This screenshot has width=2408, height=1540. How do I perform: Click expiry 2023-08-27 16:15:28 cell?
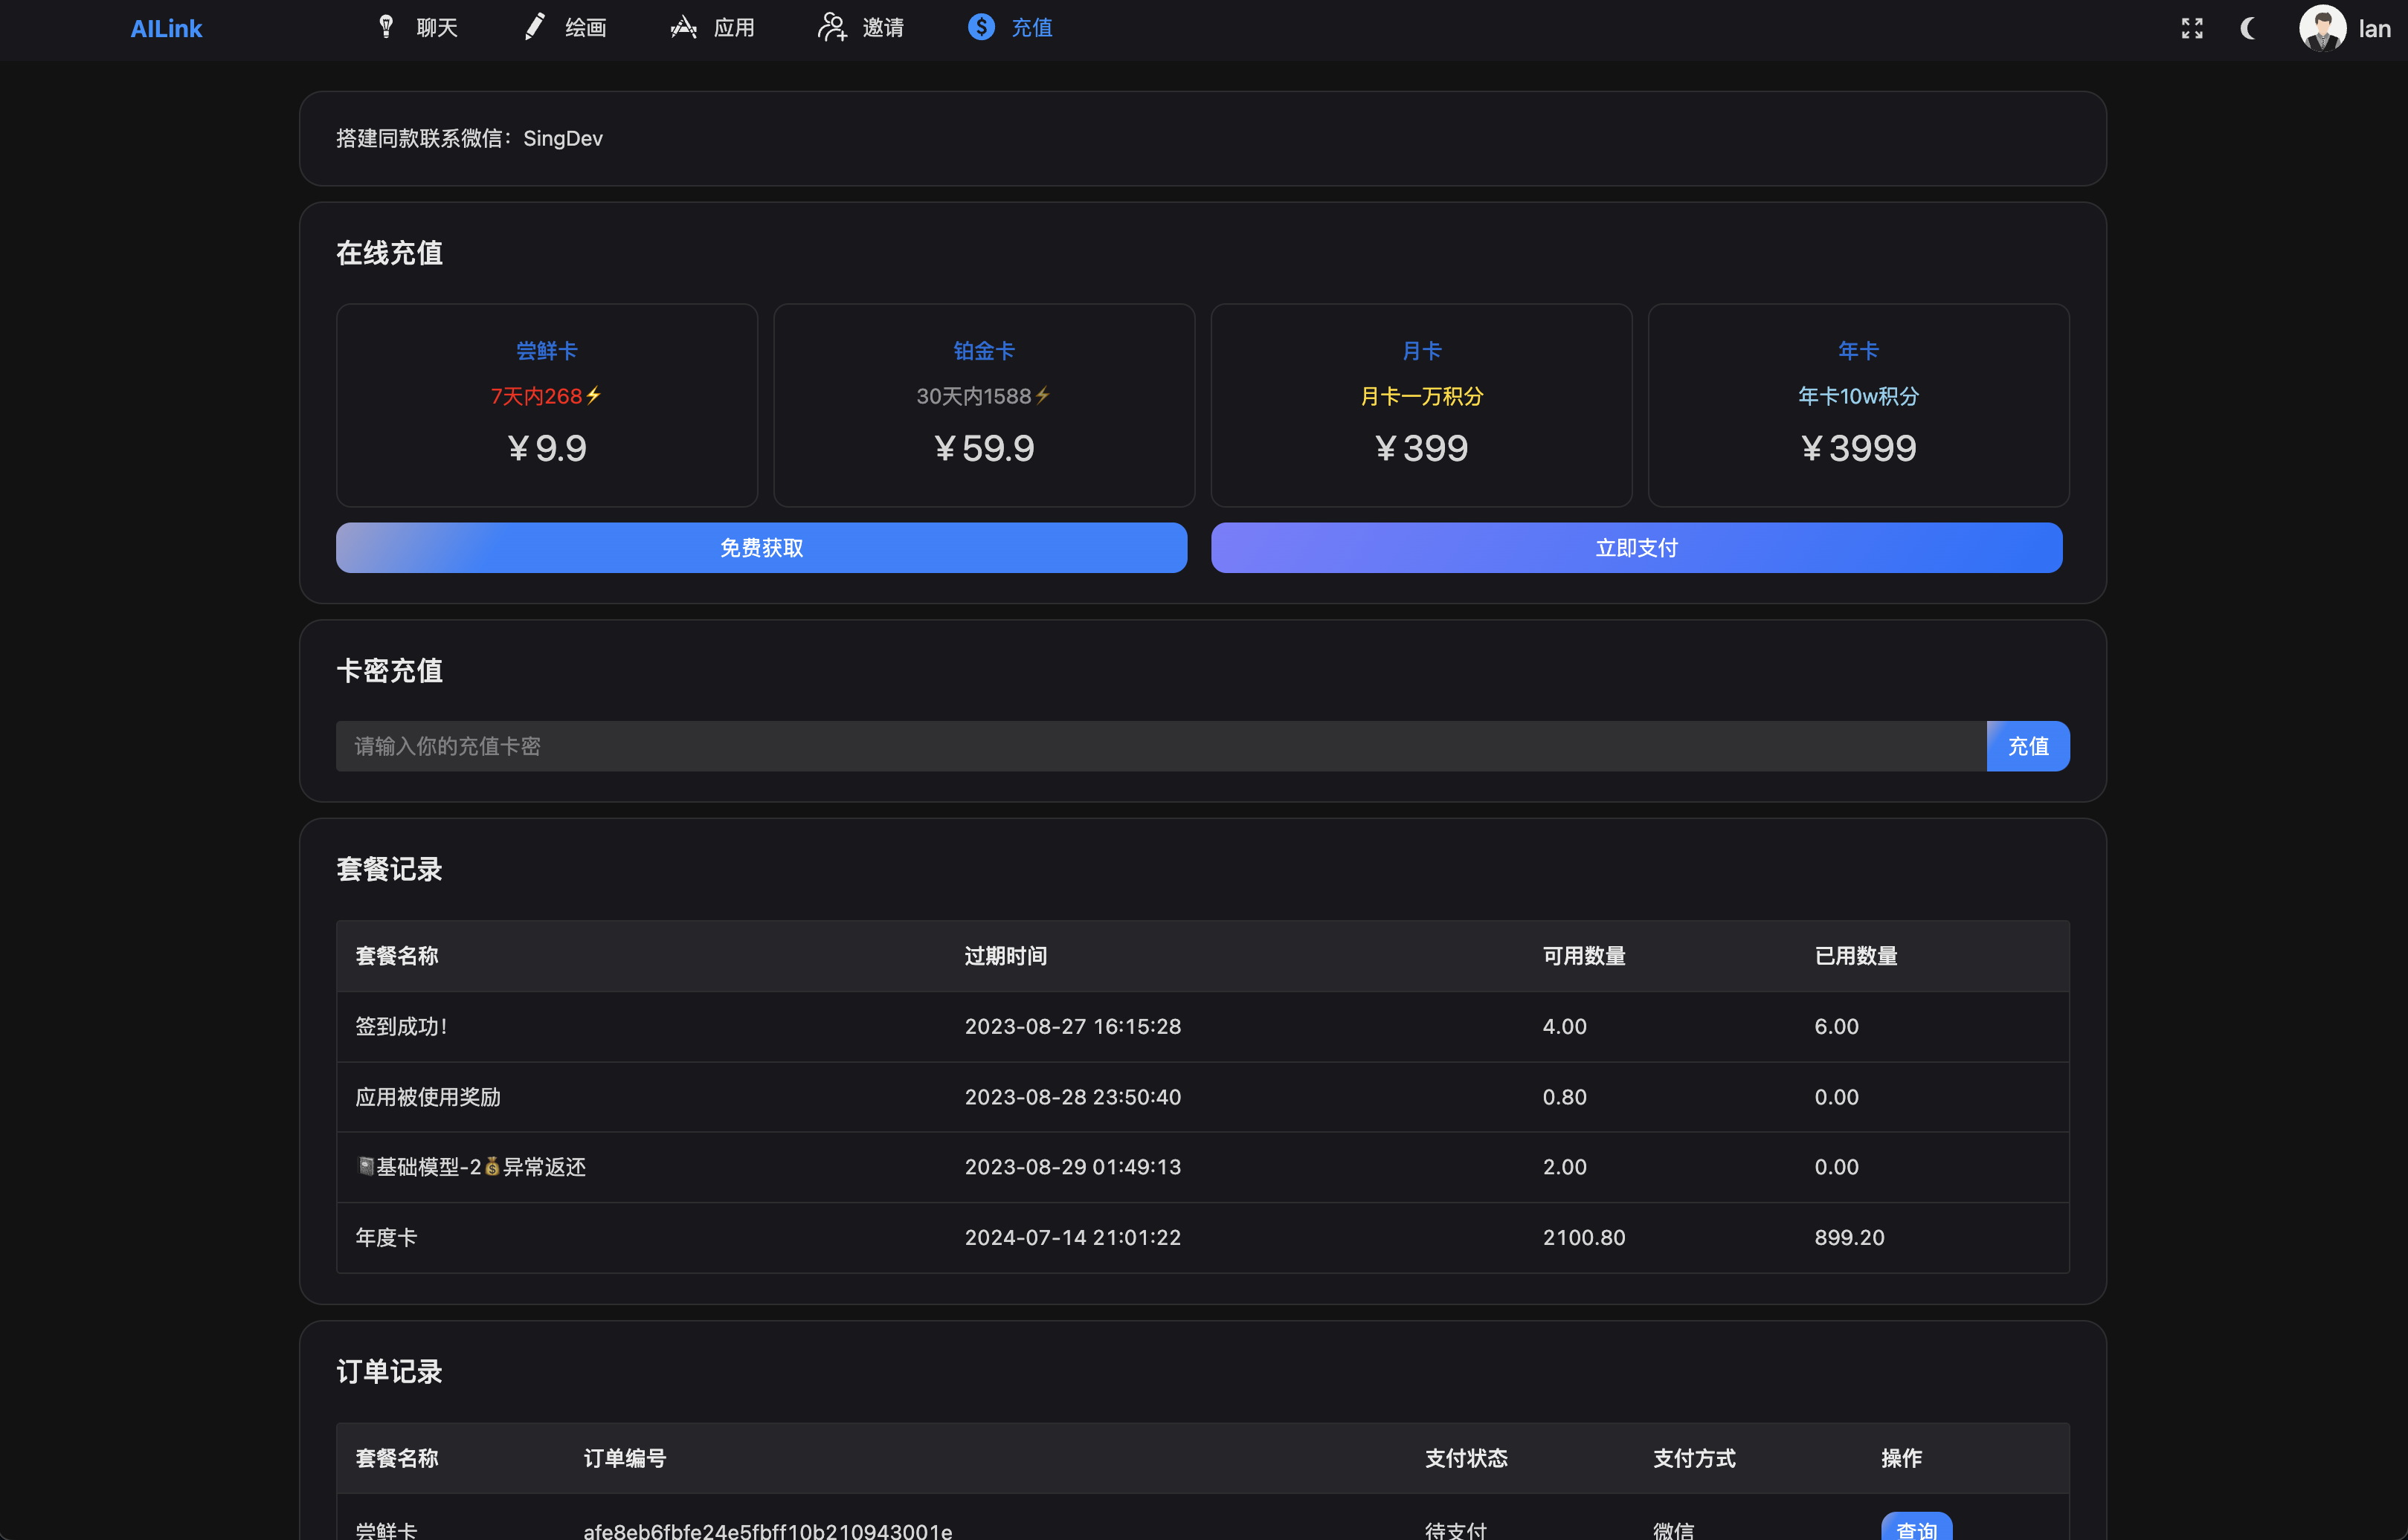(1072, 1027)
